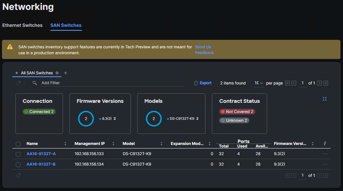
Task: Open the Send Us Feedback link
Action: (204, 50)
